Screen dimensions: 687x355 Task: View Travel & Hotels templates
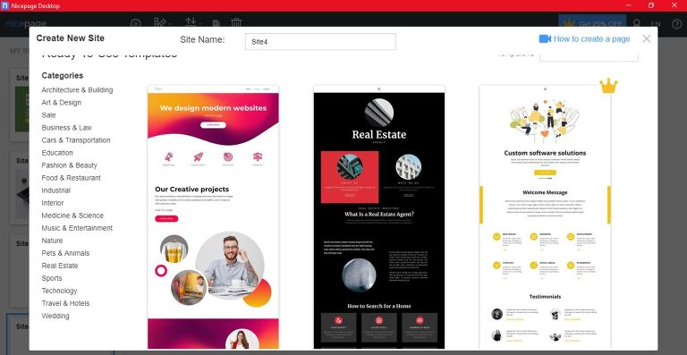(x=65, y=303)
